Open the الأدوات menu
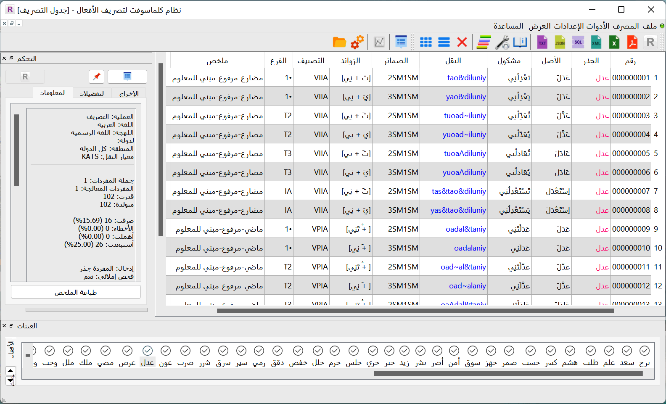The image size is (666, 404). click(x=598, y=26)
